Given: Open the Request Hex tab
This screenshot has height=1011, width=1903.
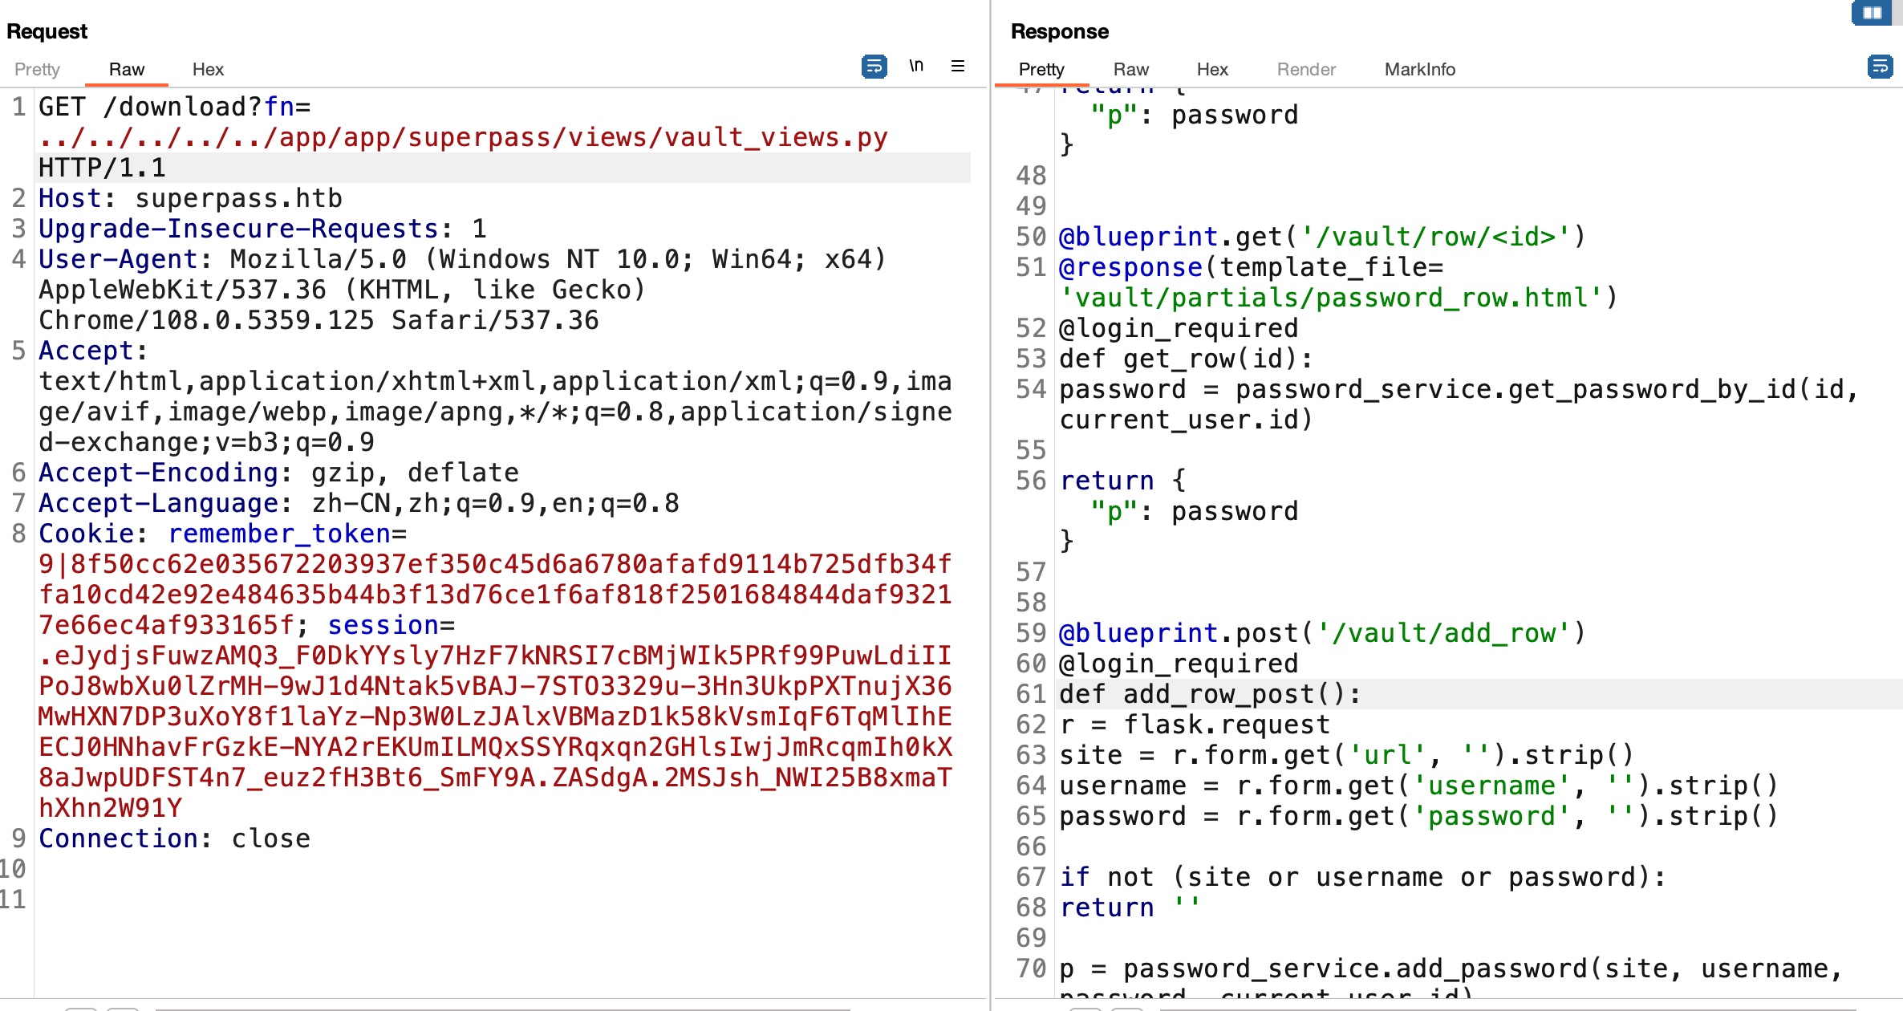Looking at the screenshot, I should click(x=208, y=70).
